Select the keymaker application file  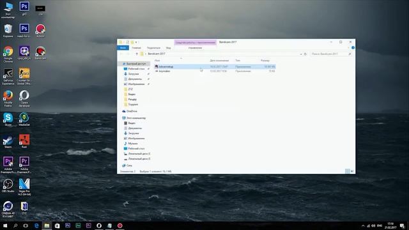click(215, 71)
